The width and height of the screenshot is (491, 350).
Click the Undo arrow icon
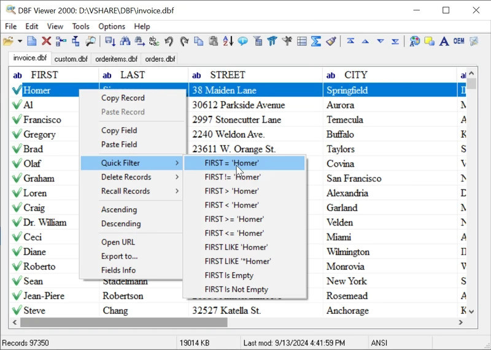(x=169, y=41)
